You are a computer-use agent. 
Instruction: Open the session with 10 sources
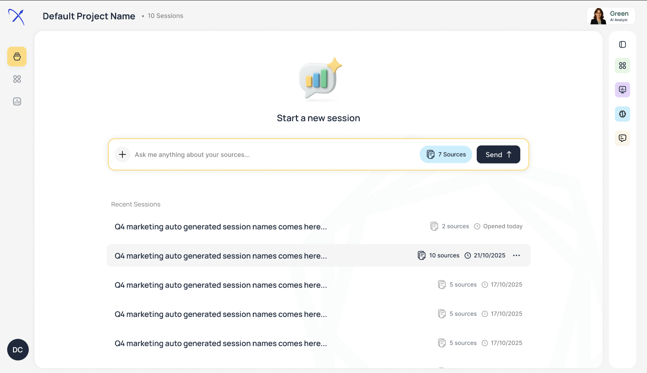point(319,255)
